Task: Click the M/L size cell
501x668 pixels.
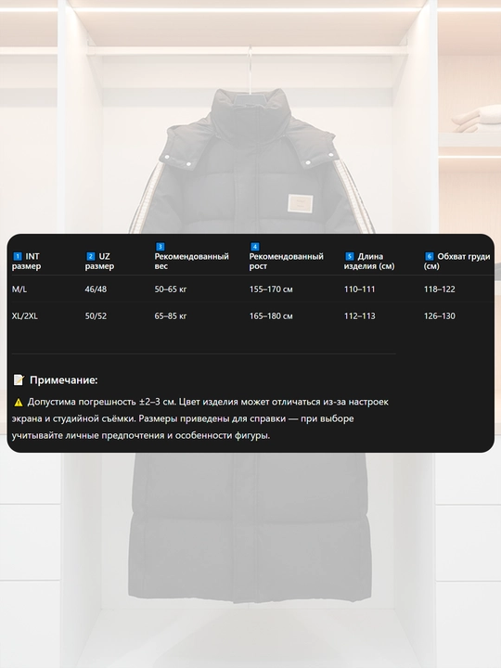Action: [19, 289]
